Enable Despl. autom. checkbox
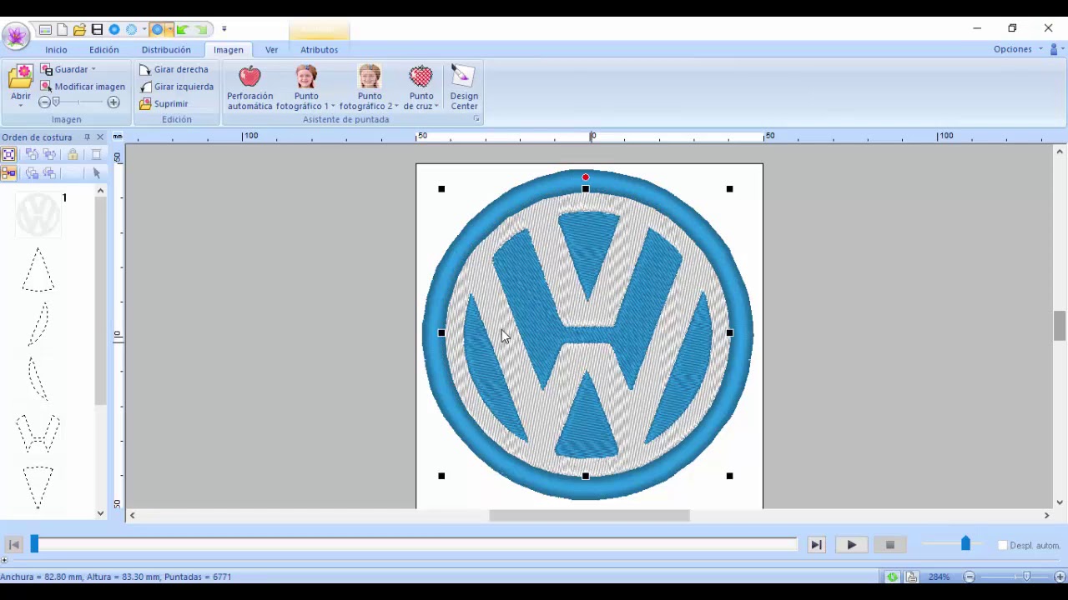The width and height of the screenshot is (1068, 600). pyautogui.click(x=1003, y=545)
